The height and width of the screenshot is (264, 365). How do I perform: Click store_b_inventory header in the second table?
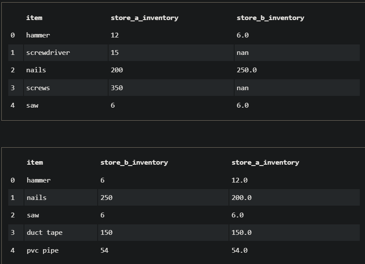tap(134, 162)
